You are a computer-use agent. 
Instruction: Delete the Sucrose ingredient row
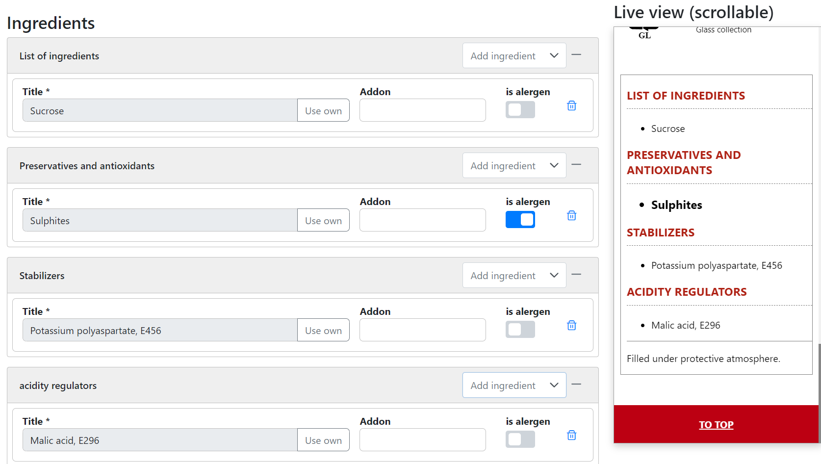pyautogui.click(x=571, y=106)
